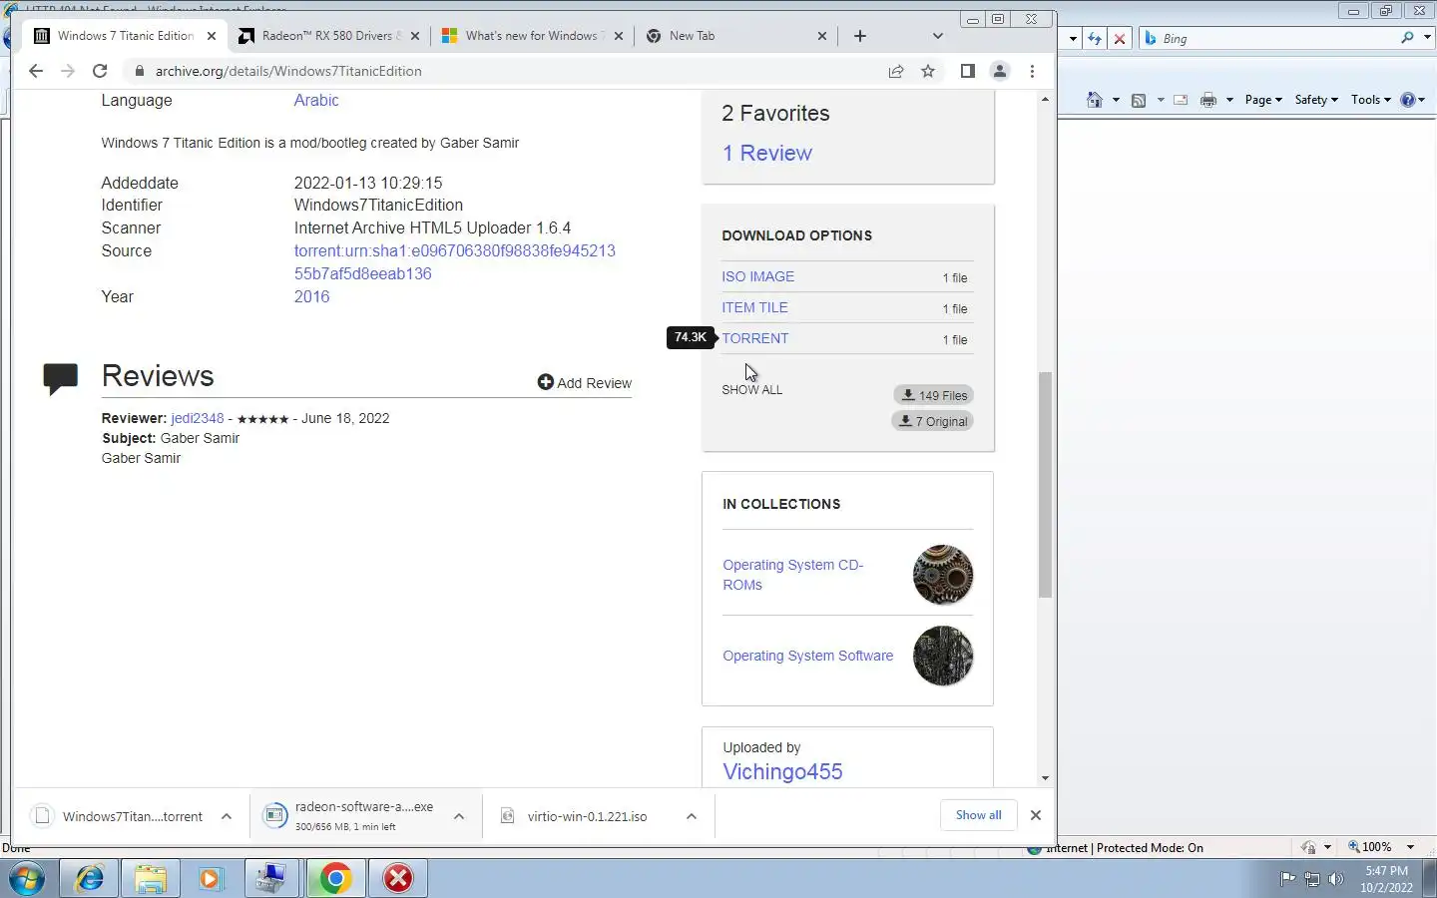Close the downloads bar

click(x=1036, y=815)
